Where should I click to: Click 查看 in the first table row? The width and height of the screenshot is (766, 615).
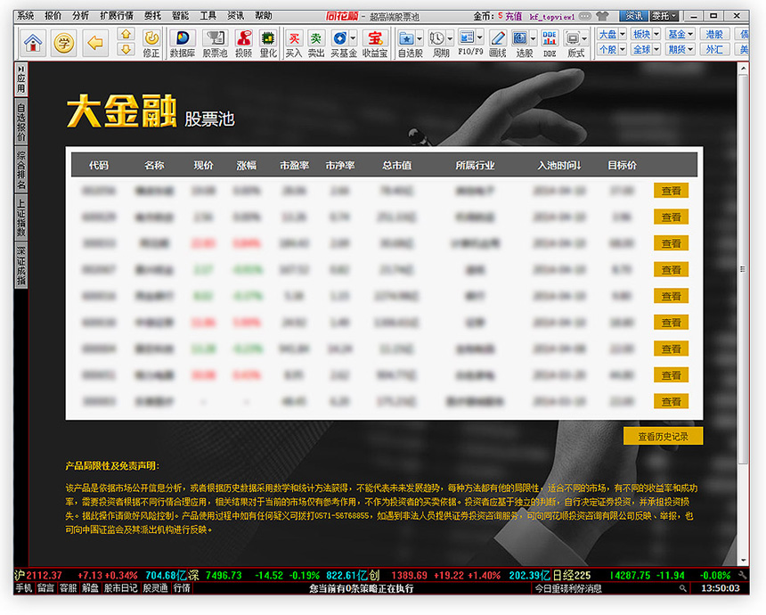pos(672,191)
